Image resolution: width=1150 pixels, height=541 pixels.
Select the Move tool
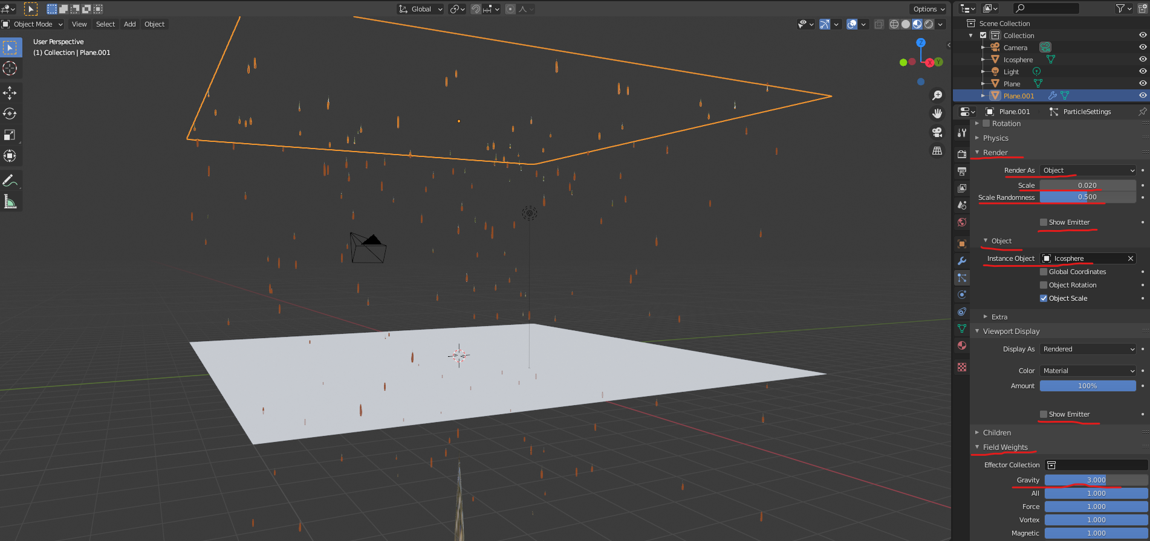point(10,92)
